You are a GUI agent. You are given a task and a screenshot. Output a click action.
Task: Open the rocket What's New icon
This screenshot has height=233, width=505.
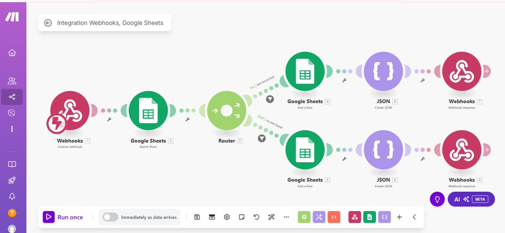pyautogui.click(x=12, y=180)
